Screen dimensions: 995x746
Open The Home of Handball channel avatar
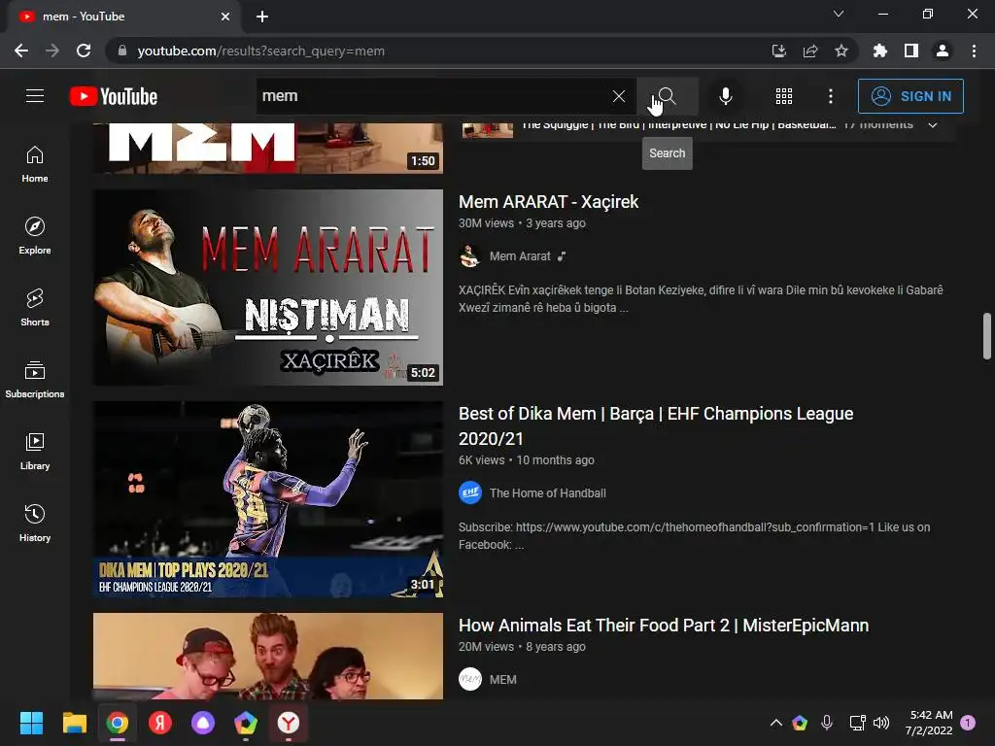tap(469, 492)
